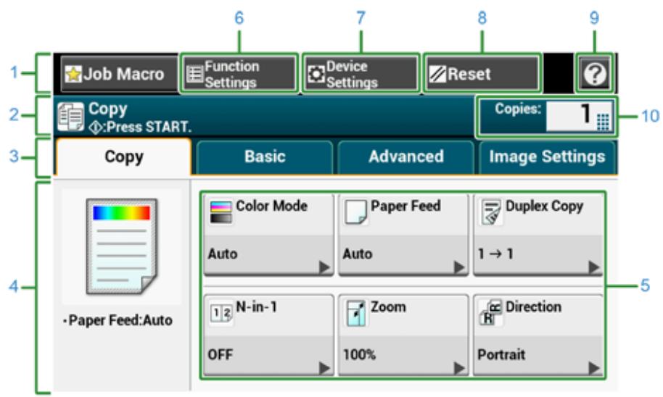The width and height of the screenshot is (663, 397).
Task: Open Device Settings
Action: [361, 74]
